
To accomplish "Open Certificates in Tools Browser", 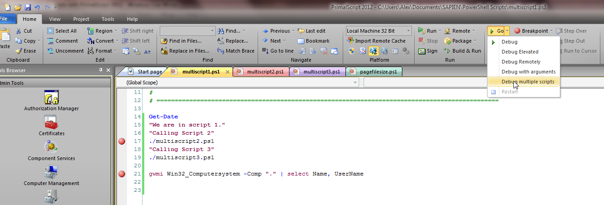I will [51, 126].
